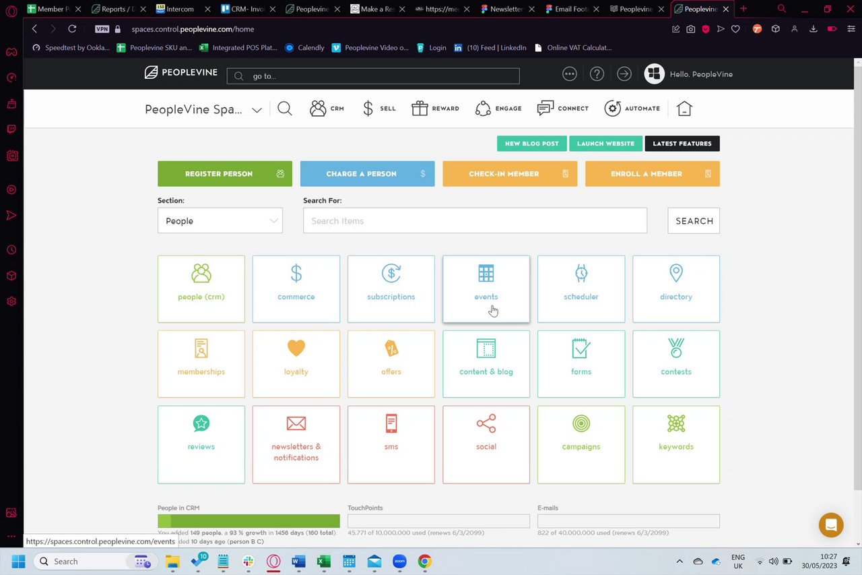Open Excel from the taskbar
The image size is (862, 575).
324,562
